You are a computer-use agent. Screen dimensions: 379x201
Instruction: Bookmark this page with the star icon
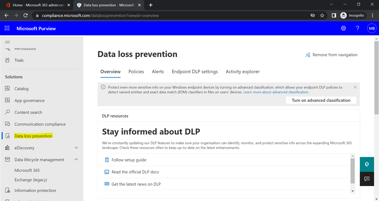tap(322, 16)
